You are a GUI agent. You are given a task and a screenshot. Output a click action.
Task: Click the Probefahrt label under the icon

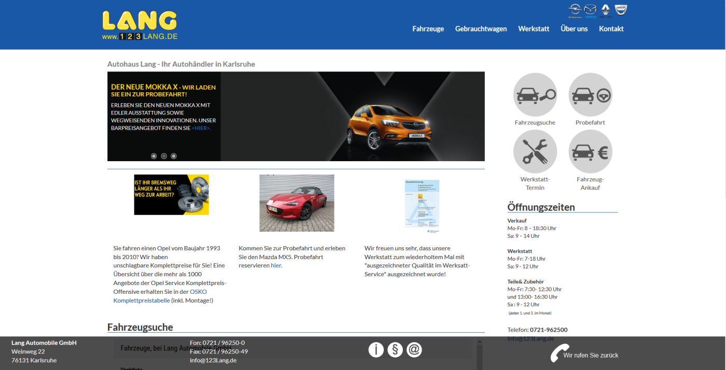pos(590,123)
